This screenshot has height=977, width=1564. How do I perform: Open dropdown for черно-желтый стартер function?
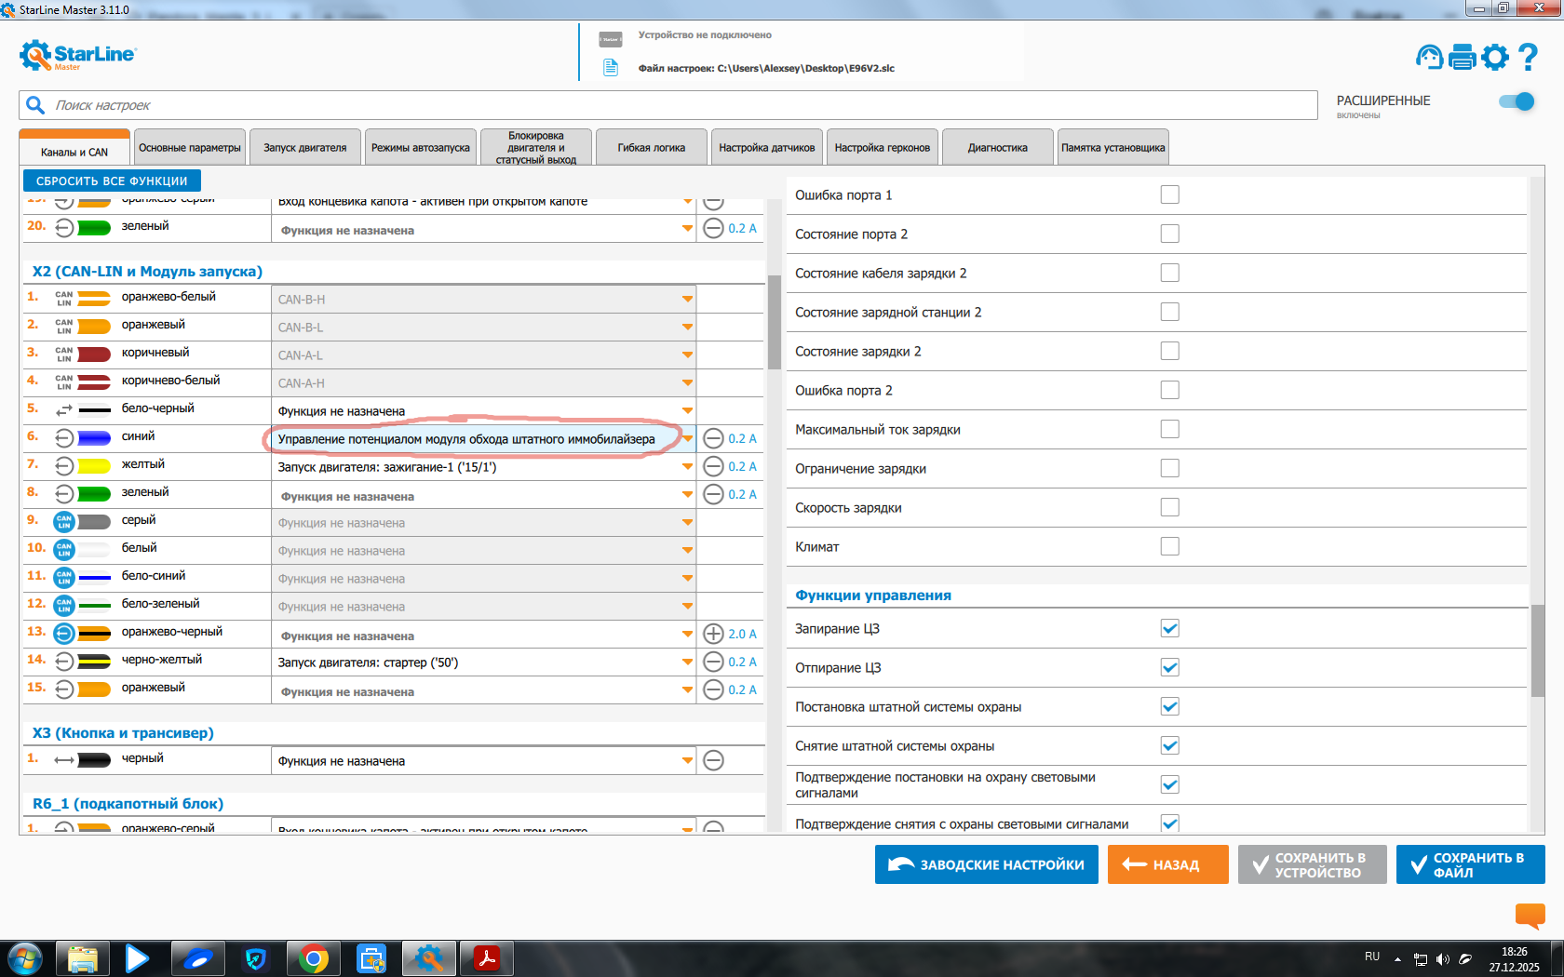[687, 662]
